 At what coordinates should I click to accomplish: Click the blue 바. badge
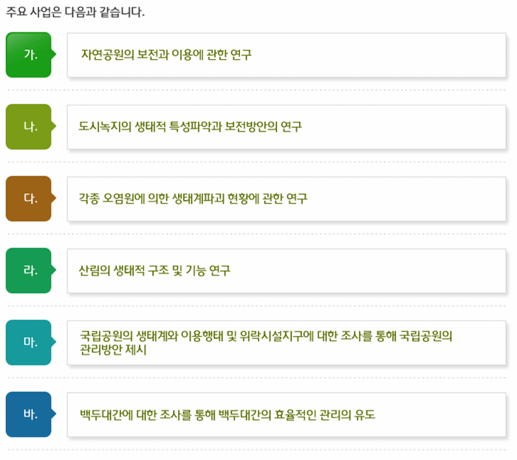(29, 414)
